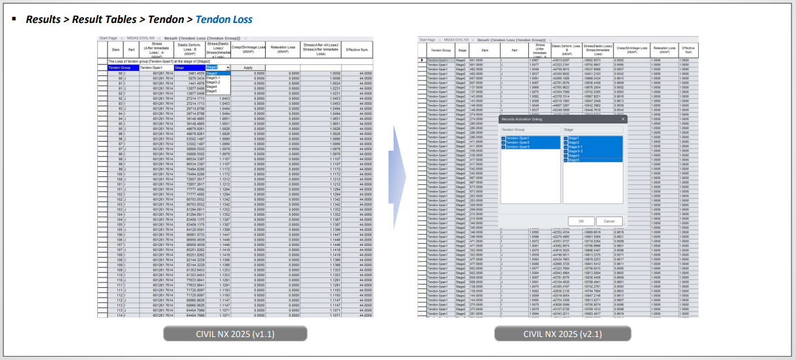Close the Start Page tab in left window
This screenshot has height=360, width=796.
point(120,39)
